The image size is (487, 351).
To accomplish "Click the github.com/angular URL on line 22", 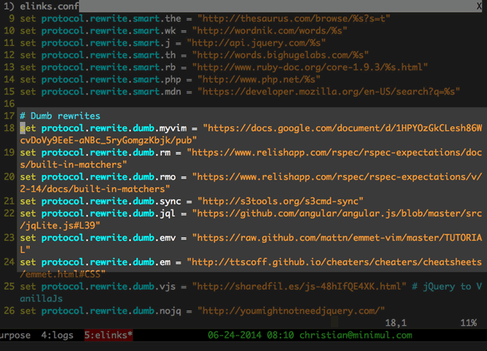I will 337,214.
